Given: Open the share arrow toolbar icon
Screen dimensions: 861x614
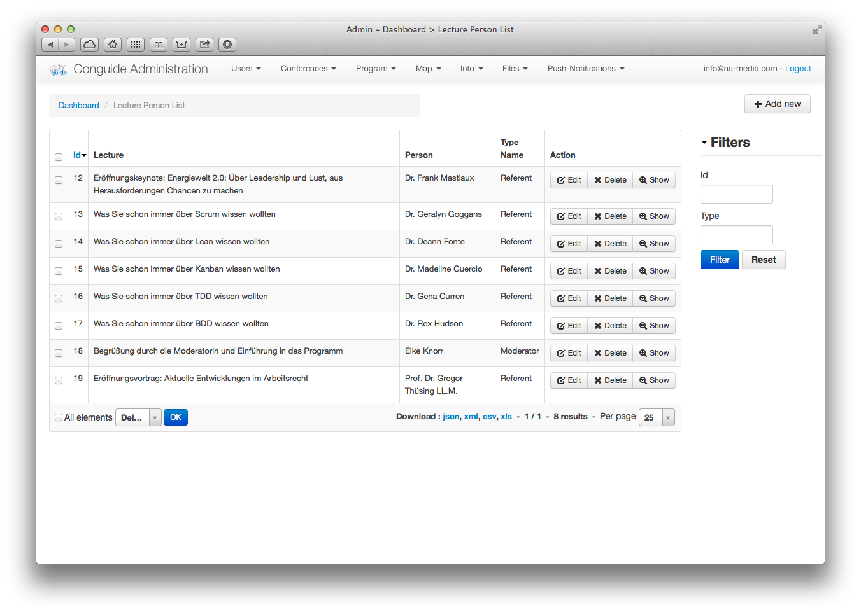Looking at the screenshot, I should tap(204, 45).
